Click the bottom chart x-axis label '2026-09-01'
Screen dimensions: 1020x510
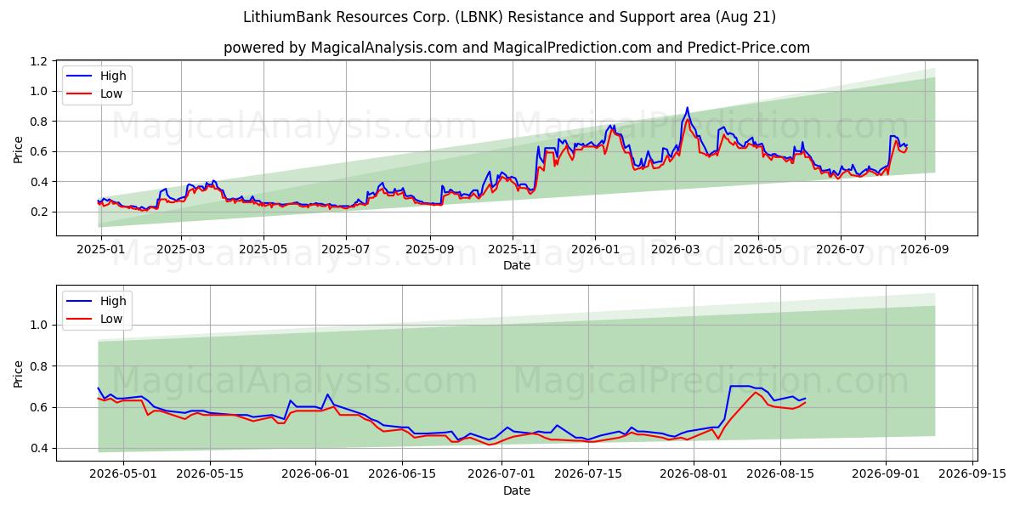(886, 475)
